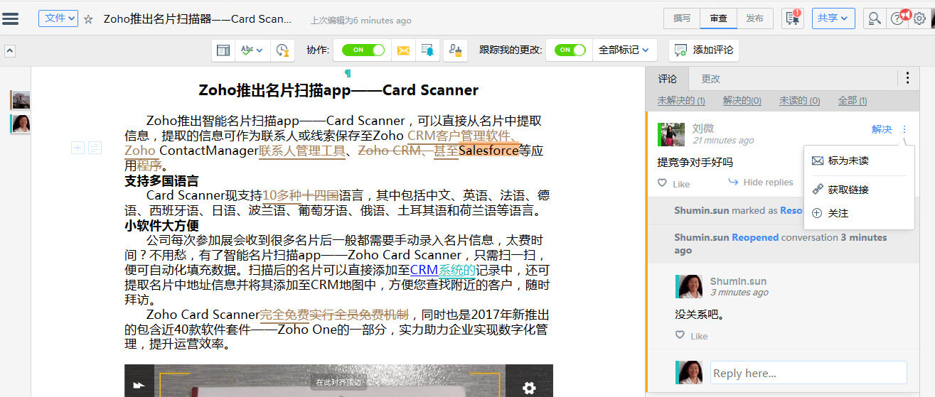Click the page layout view icon
935x397 pixels.
[x=223, y=50]
